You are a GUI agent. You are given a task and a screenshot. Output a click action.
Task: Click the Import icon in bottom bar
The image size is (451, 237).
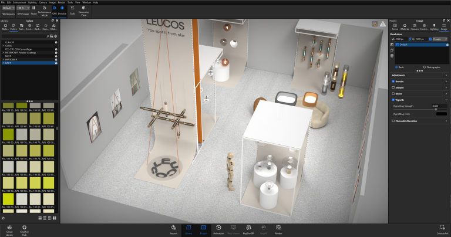point(174,228)
